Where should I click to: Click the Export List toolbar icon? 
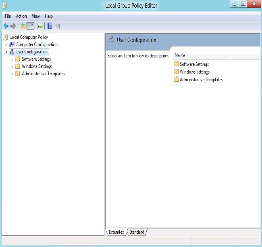click(40, 26)
